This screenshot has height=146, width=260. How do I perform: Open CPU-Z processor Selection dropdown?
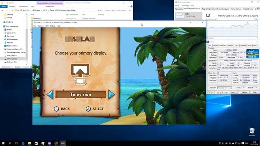tap(225, 88)
